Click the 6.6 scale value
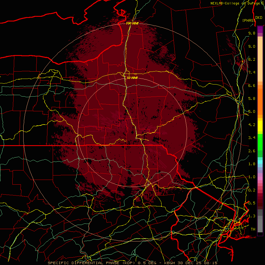 click(252, 85)
